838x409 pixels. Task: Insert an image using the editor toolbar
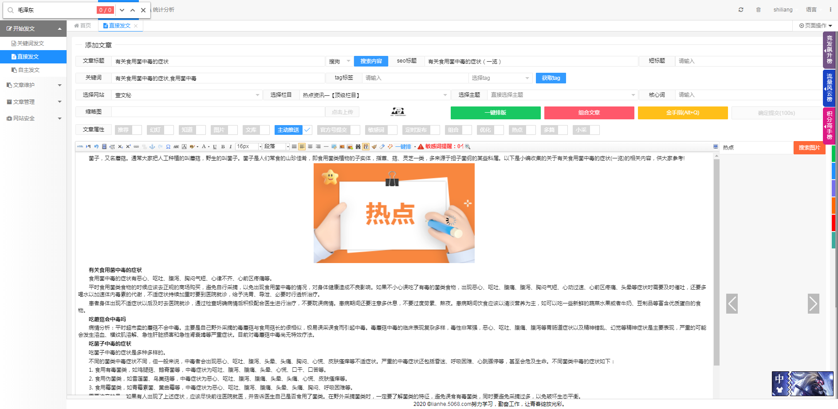click(x=342, y=146)
